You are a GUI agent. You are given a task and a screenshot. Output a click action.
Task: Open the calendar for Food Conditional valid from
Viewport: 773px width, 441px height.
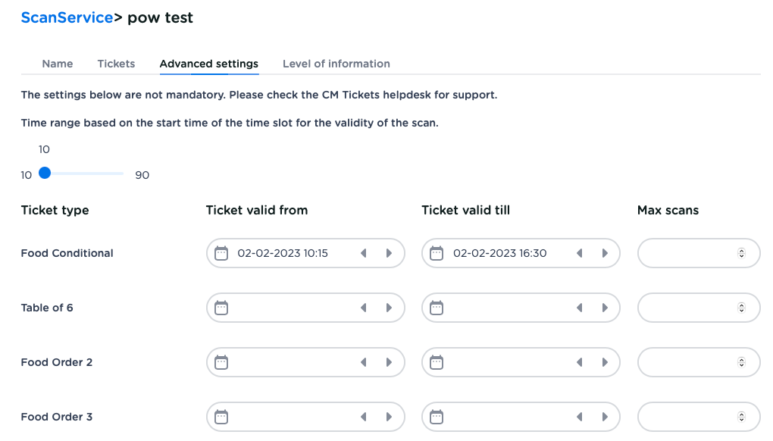[x=221, y=253]
